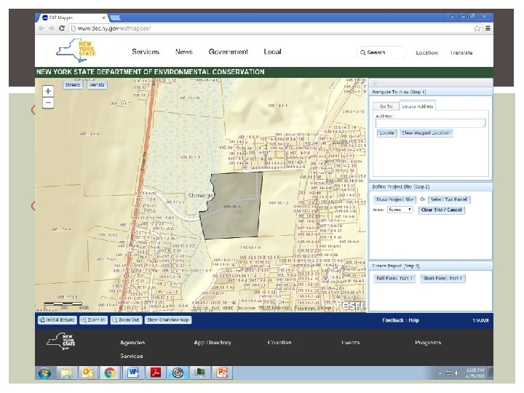Close the EAF Mapper browser tab
This screenshot has width=524, height=393.
click(x=103, y=17)
